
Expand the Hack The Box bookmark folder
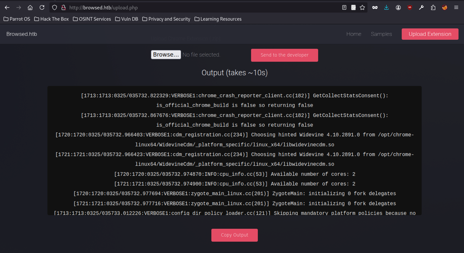click(x=52, y=19)
